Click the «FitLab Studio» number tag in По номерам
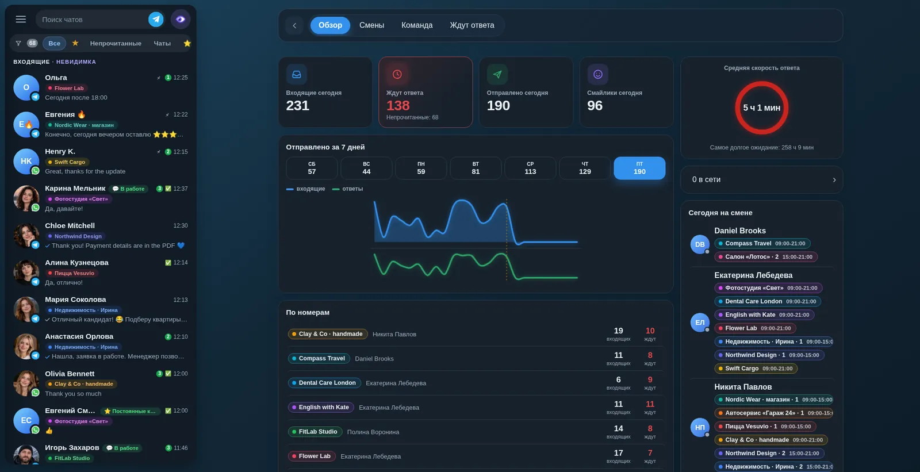 pyautogui.click(x=315, y=432)
